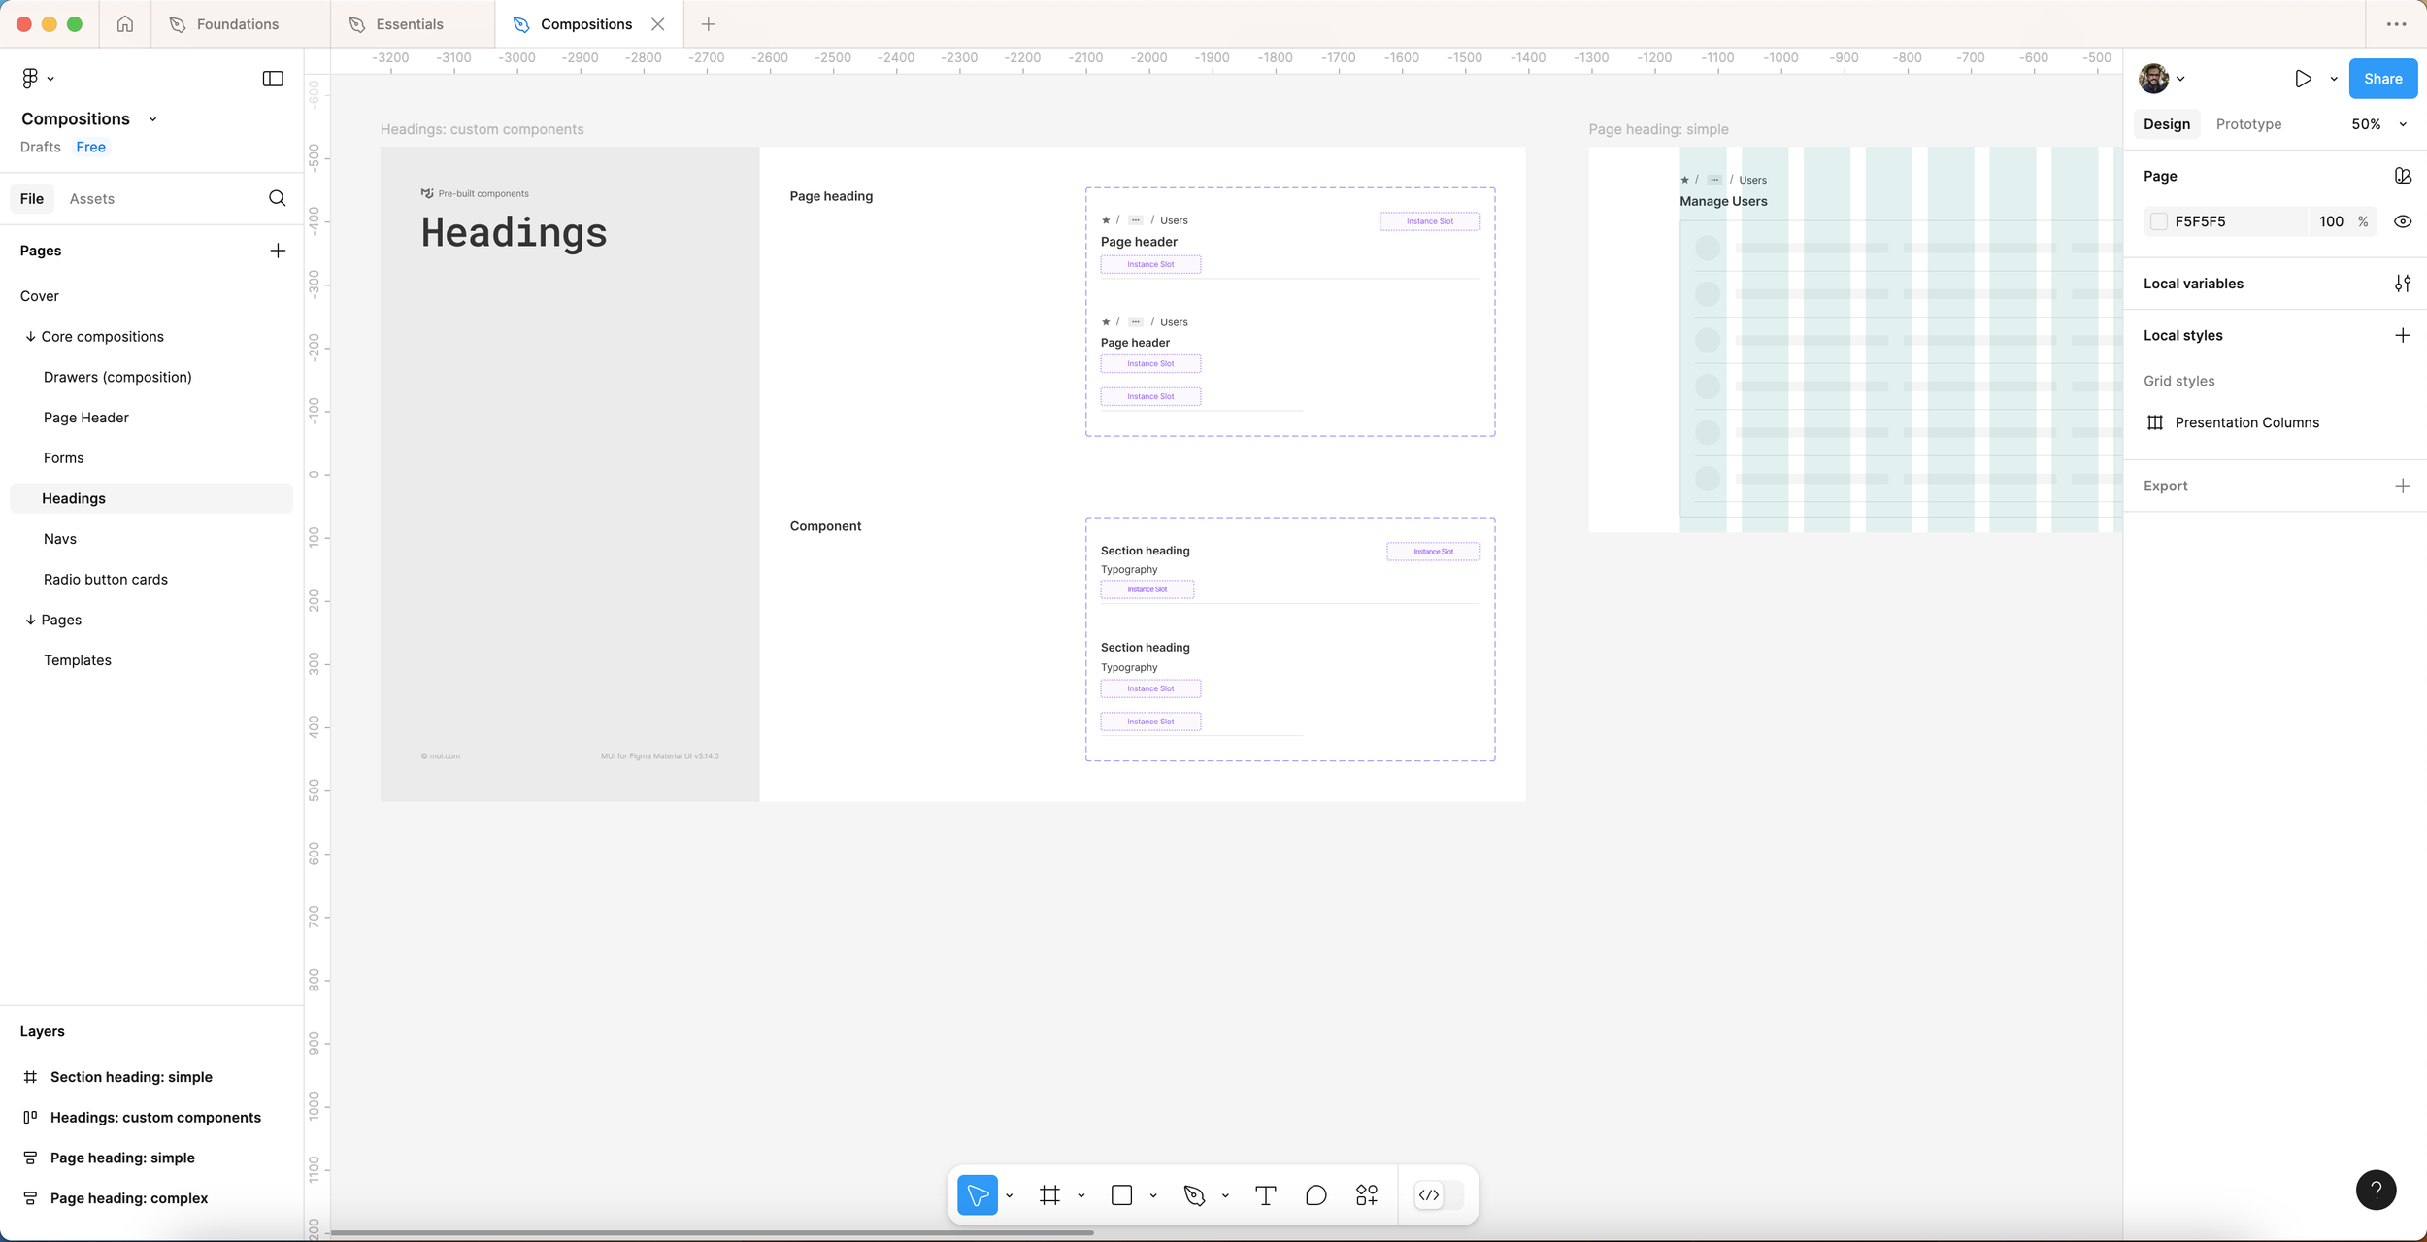
Task: Open the 50% zoom dropdown
Action: (2376, 124)
